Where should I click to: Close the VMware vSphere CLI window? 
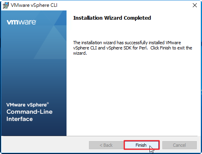coord(195,5)
